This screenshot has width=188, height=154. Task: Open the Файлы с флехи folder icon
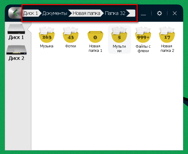(143, 35)
